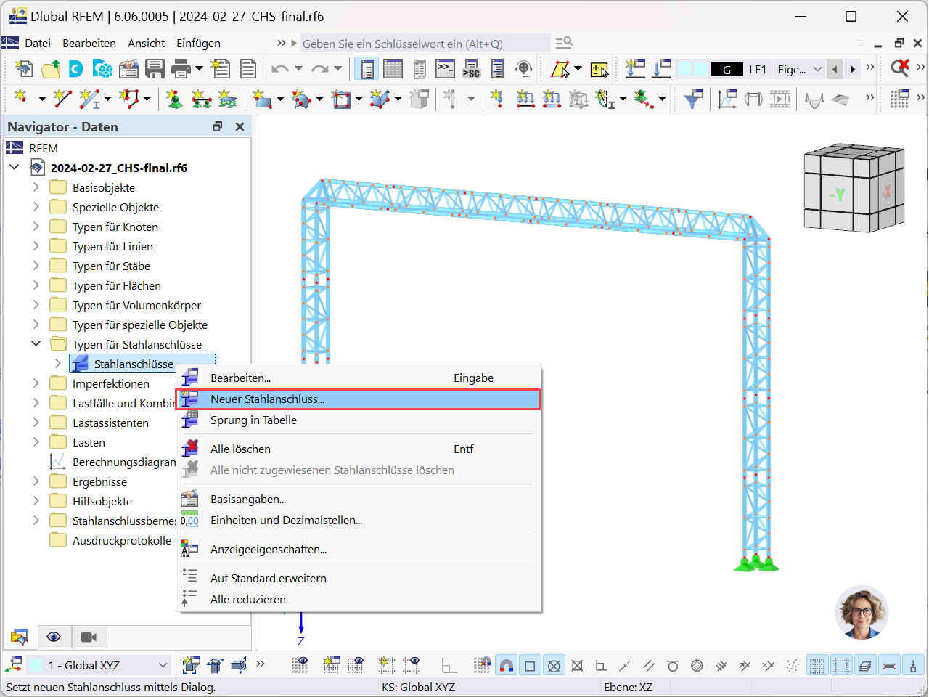Toggle the crossed-square intersection snap option
929x697 pixels.
577,665
